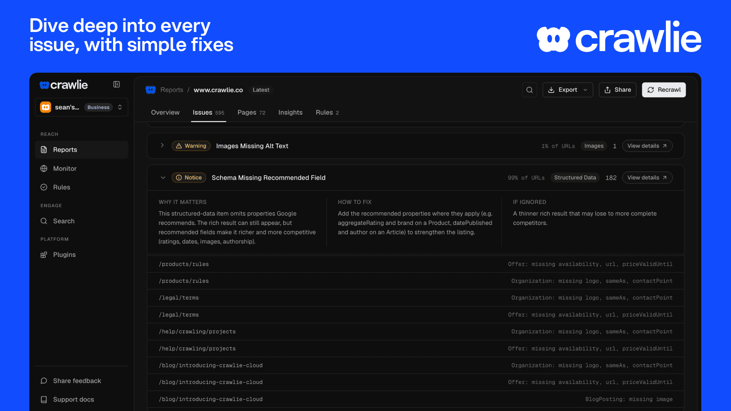The image size is (731, 411).
Task: Open Rules from the sidebar checkmark icon
Action: click(x=44, y=187)
